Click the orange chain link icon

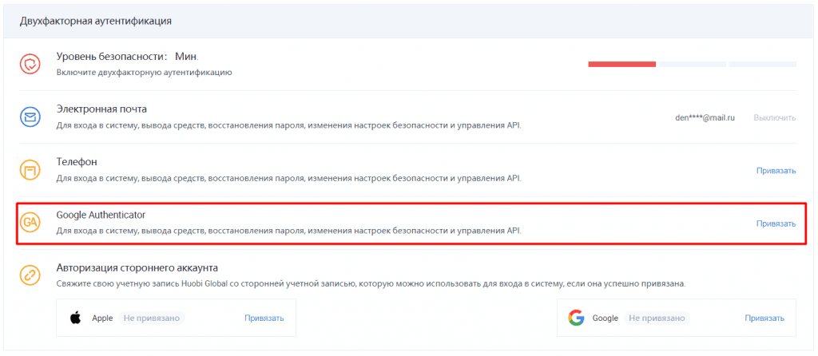click(30, 275)
